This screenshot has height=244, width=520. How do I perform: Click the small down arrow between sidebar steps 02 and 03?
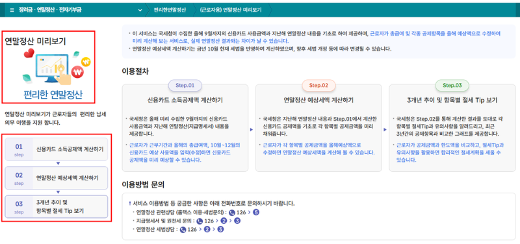click(x=58, y=192)
